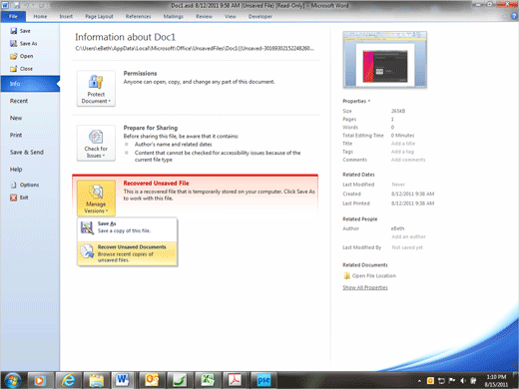The width and height of the screenshot is (519, 389).
Task: Click the Save As icon in sidebar
Action: pyautogui.click(x=14, y=44)
